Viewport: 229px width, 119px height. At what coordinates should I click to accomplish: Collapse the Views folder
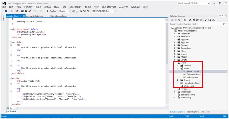(x=175, y=63)
